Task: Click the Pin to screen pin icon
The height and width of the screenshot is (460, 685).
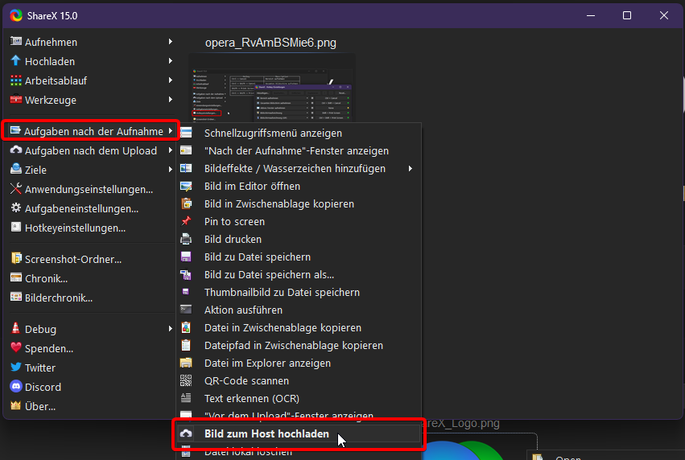Action: pyautogui.click(x=187, y=222)
